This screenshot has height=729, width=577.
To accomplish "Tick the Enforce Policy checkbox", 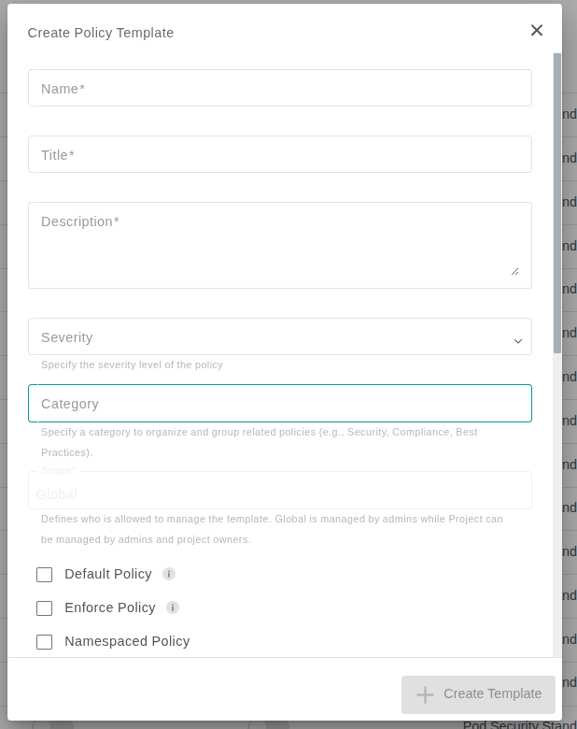I will (x=44, y=608).
